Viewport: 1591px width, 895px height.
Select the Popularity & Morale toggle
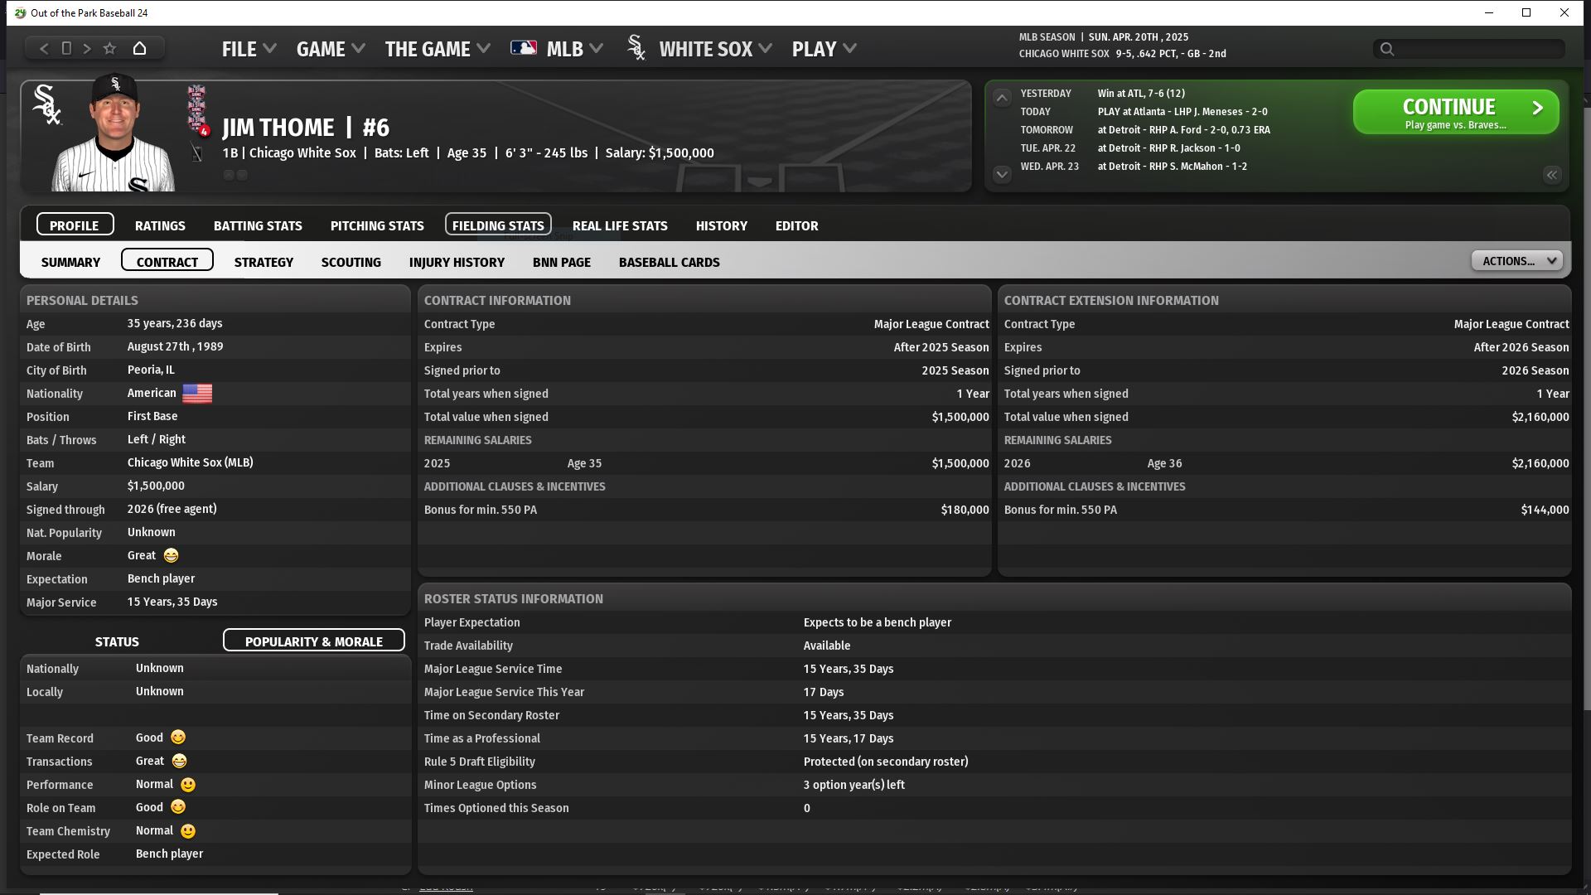[x=313, y=641]
